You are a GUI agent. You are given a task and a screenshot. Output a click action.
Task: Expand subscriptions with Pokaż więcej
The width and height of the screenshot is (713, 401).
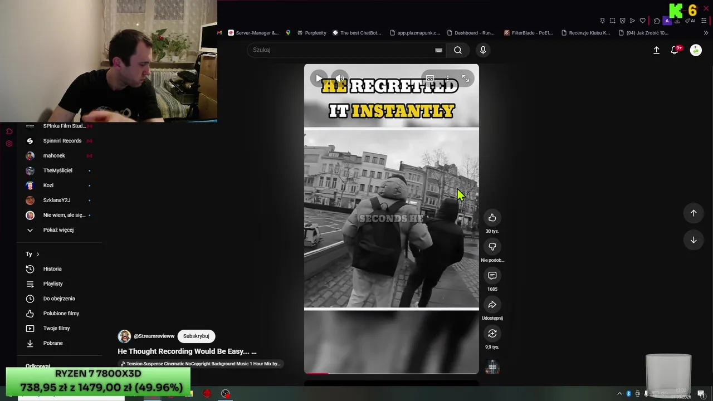[59, 230]
